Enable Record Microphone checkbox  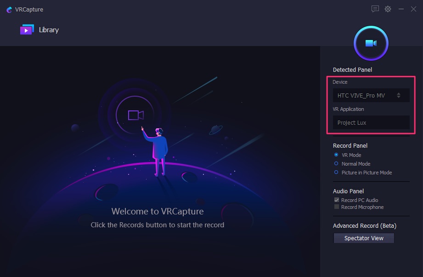pos(336,207)
